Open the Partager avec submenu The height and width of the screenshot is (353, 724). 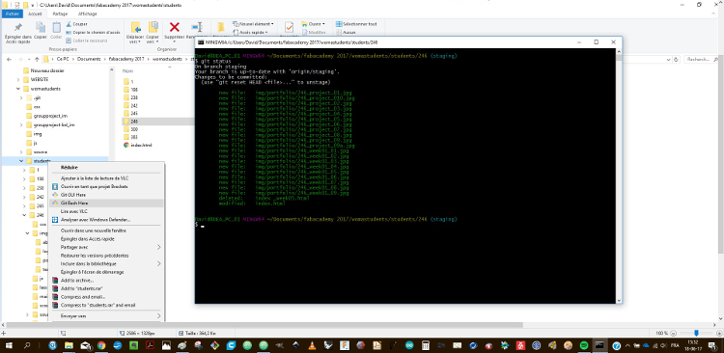click(x=107, y=247)
